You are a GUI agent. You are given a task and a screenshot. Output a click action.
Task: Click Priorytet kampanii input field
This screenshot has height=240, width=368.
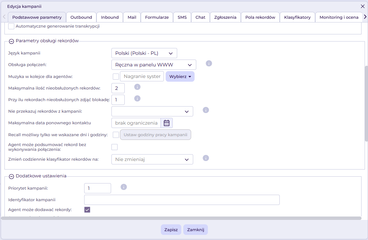[x=98, y=188]
